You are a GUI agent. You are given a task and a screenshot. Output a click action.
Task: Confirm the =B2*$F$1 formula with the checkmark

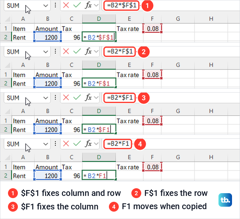pyautogui.click(x=77, y=5)
